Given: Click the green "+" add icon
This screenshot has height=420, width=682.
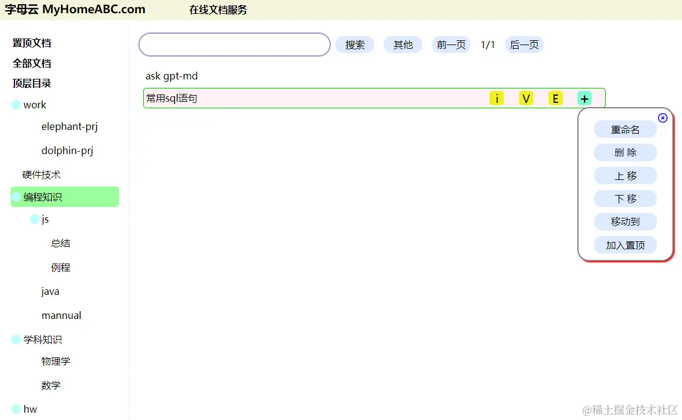Looking at the screenshot, I should click(x=584, y=97).
